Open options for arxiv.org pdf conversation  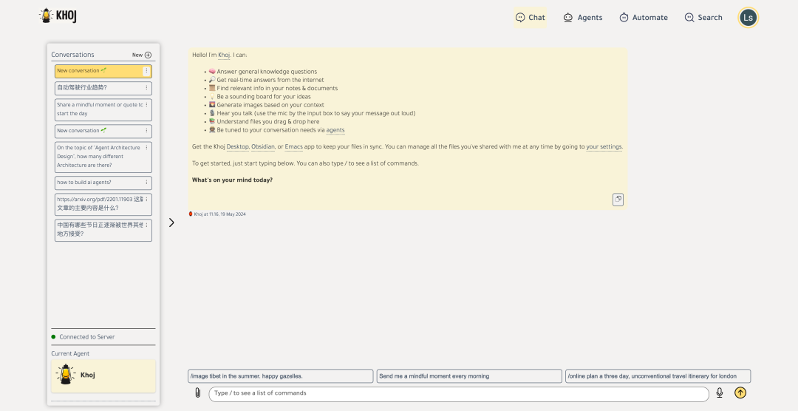[146, 199]
